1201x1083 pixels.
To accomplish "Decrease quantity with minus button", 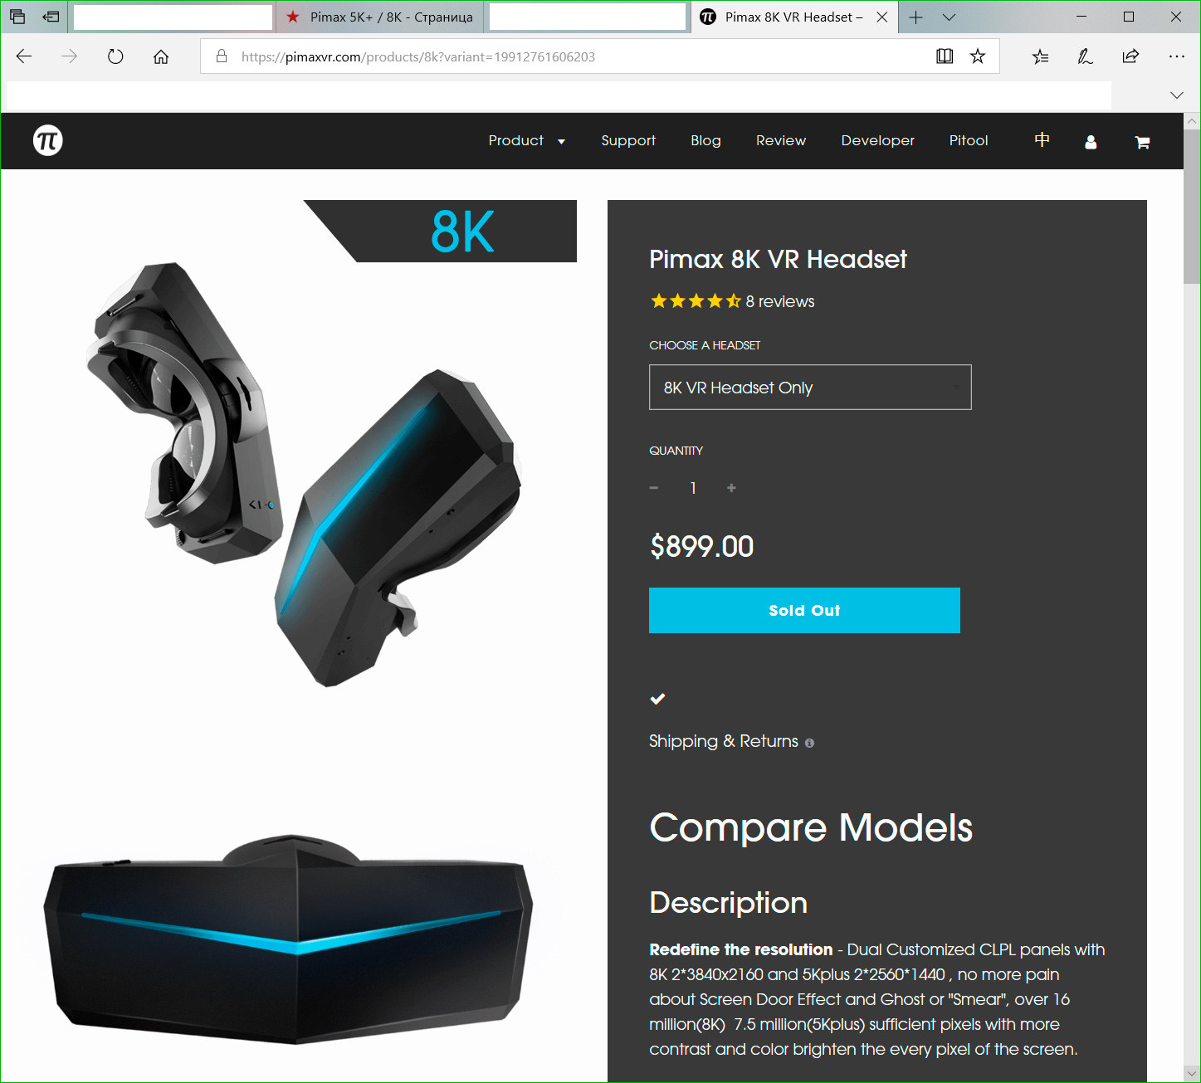I will [x=654, y=488].
